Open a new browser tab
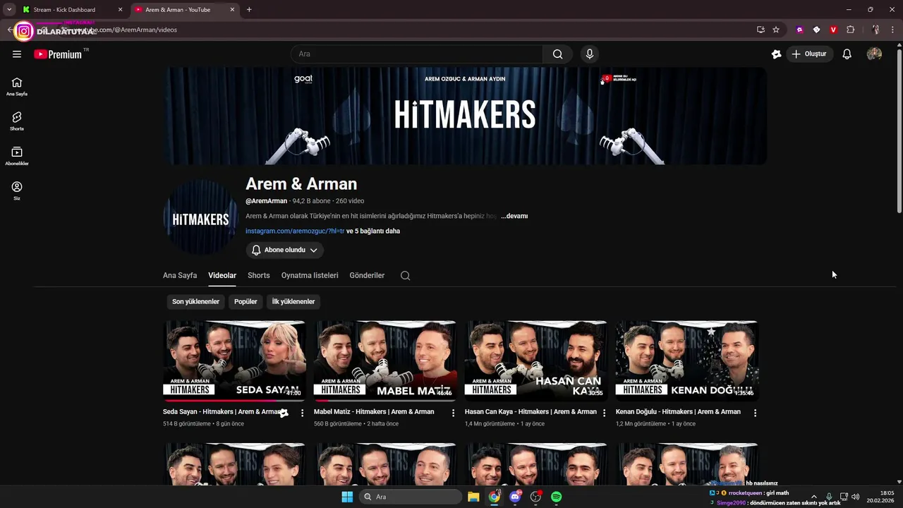Viewport: 903px width, 508px height. 249,10
